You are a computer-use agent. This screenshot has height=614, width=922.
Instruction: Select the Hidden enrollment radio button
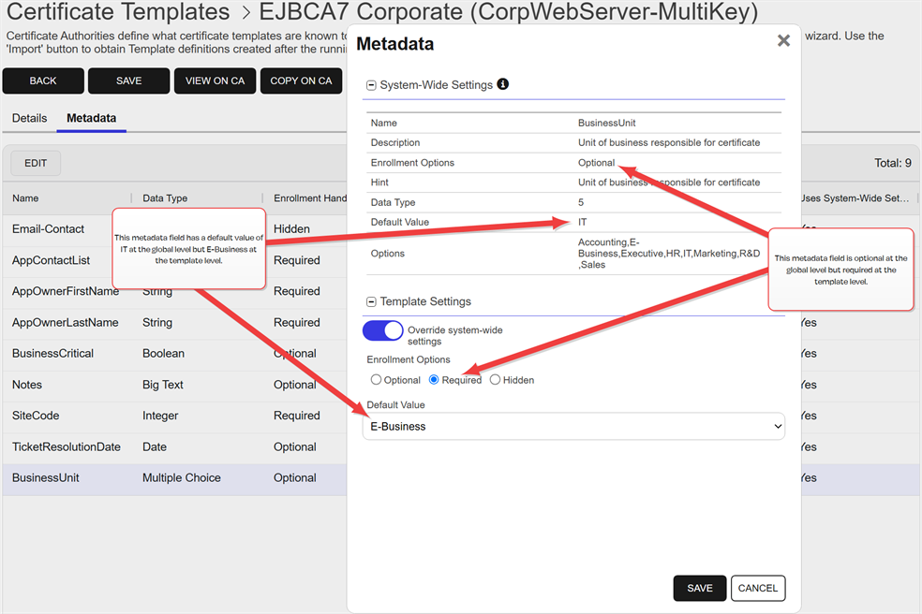click(496, 380)
